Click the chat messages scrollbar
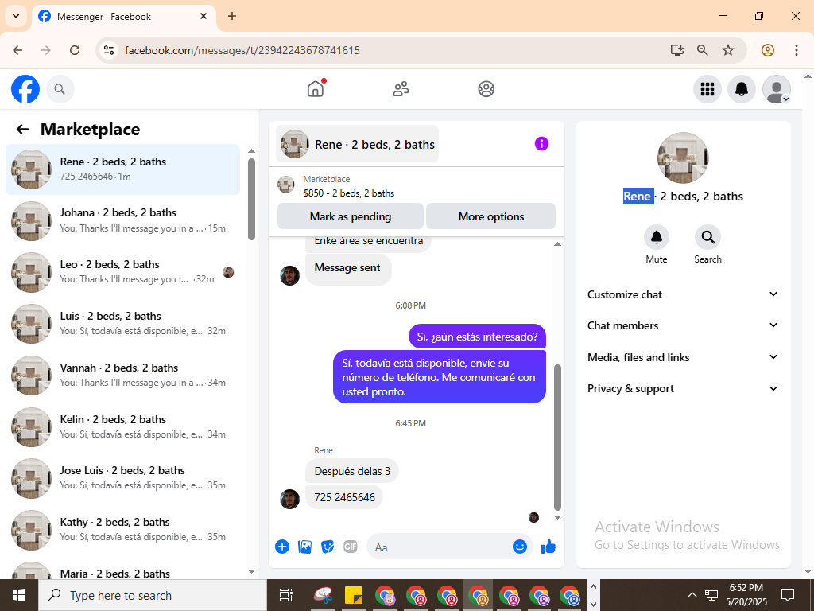This screenshot has width=814, height=611. pos(557,437)
